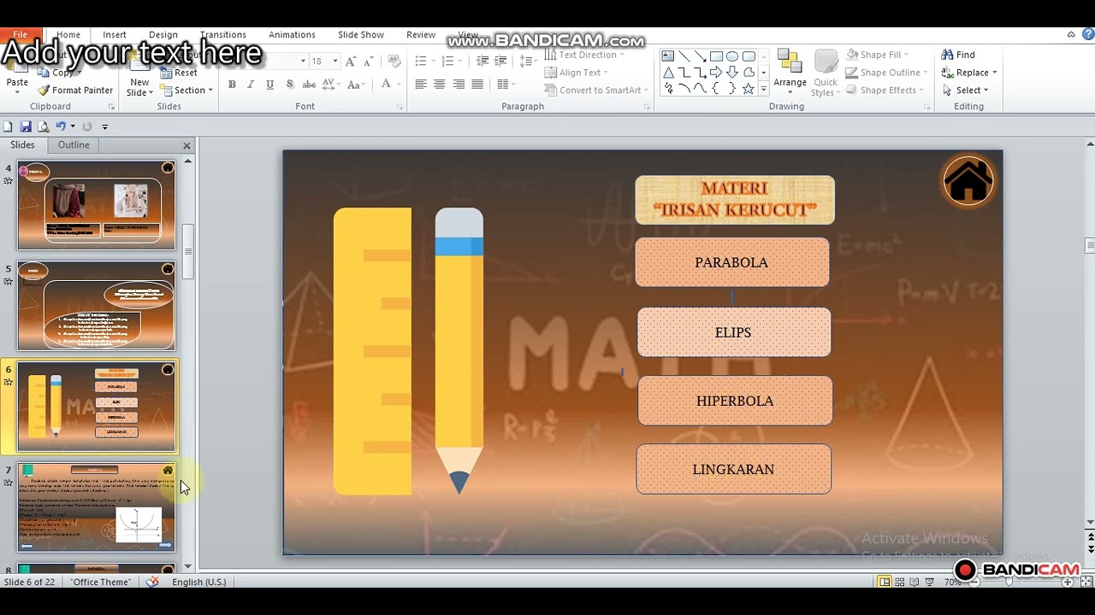Switch to Reading view in status bar
The image size is (1095, 615).
[x=915, y=582]
